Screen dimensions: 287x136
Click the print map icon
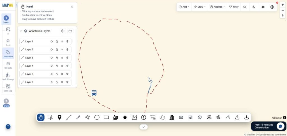[263, 7]
